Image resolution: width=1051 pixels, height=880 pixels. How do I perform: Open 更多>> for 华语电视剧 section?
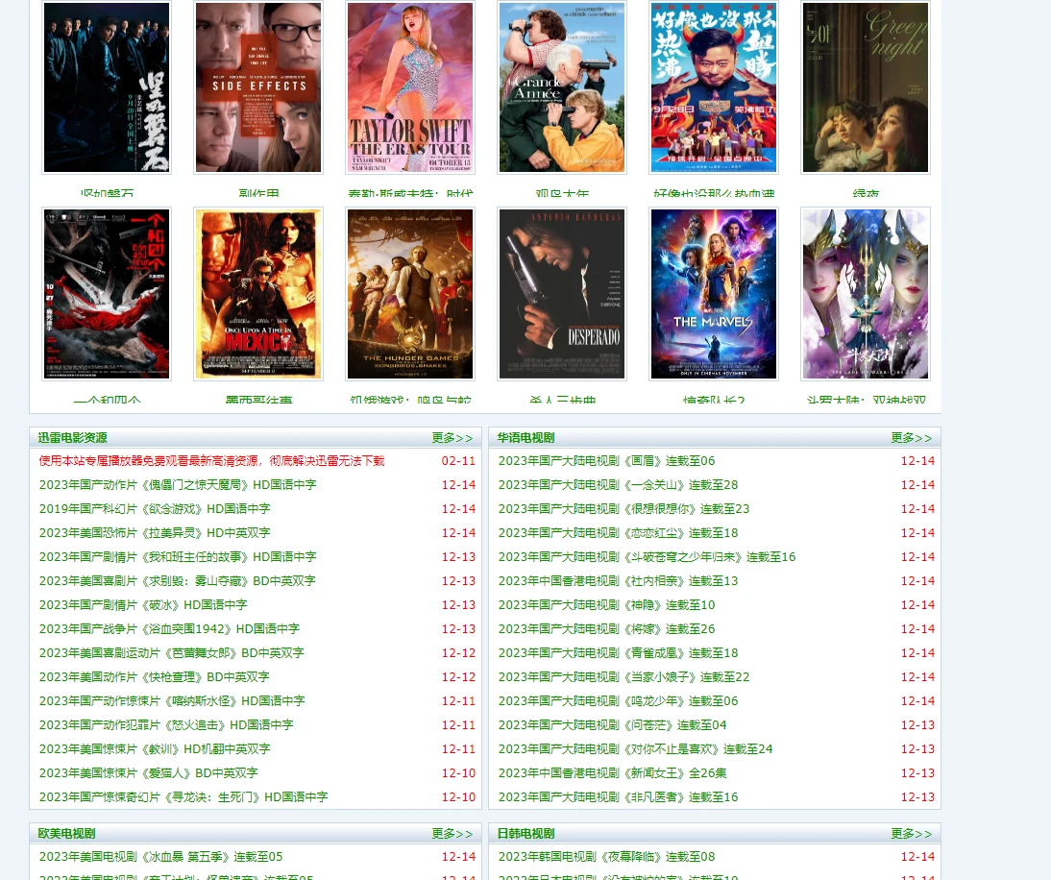click(x=911, y=437)
